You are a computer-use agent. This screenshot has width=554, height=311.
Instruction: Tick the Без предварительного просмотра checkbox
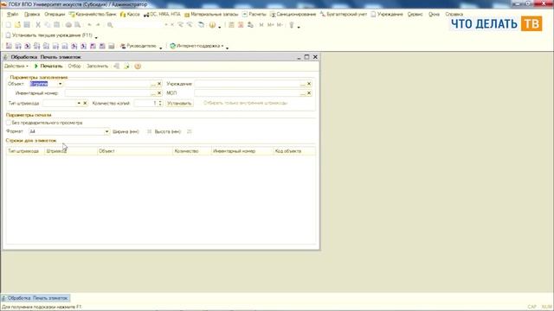click(x=9, y=123)
